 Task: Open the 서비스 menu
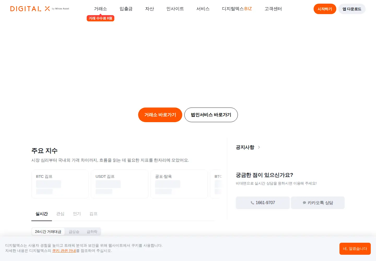click(203, 9)
